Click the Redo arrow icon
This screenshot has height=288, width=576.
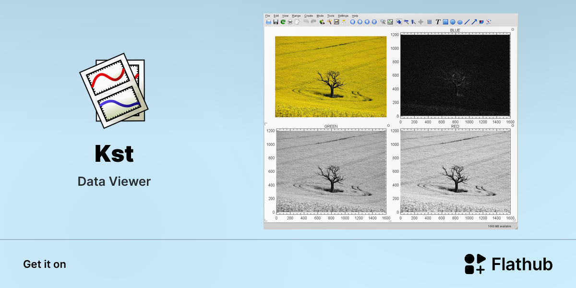tap(313, 22)
